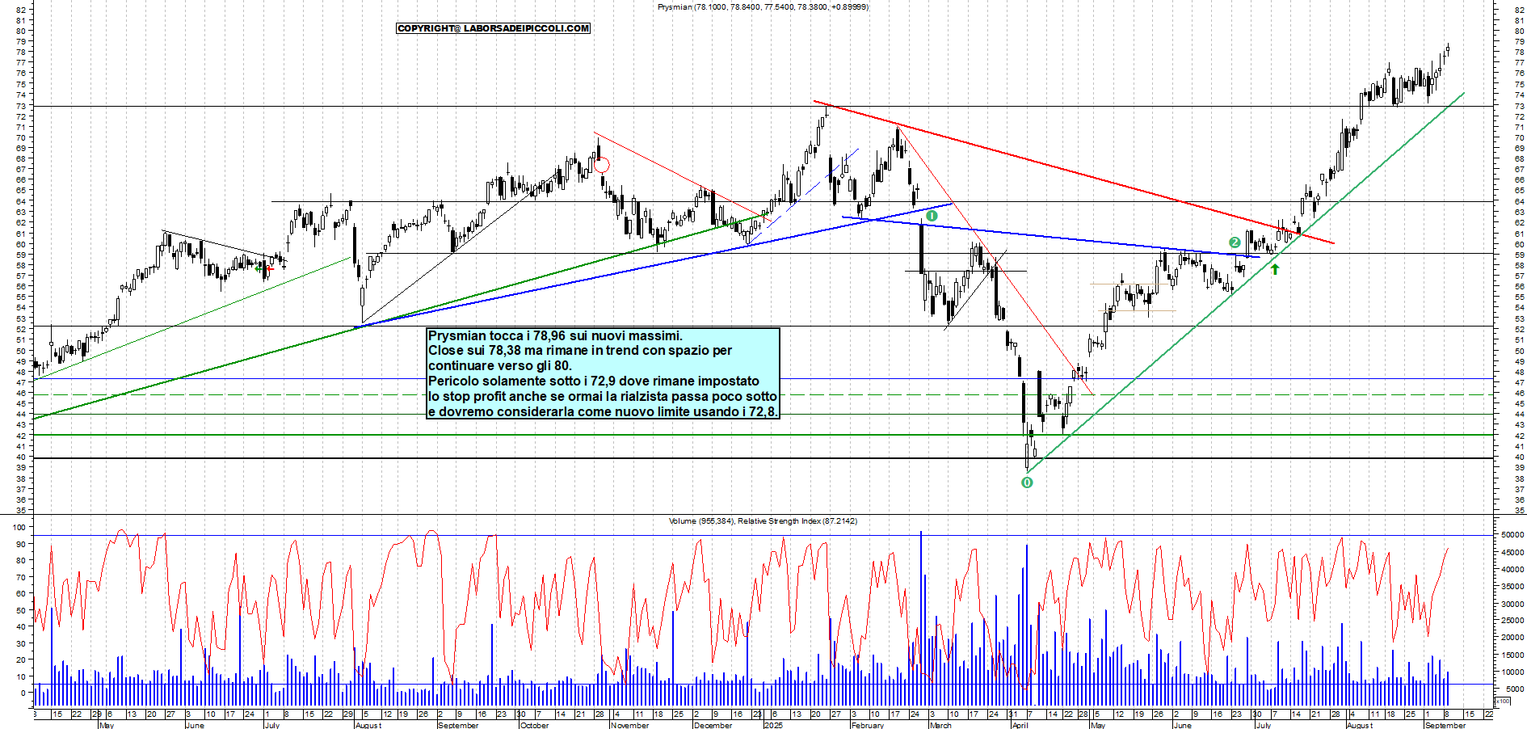Screen dimensions: 1527x729
Task: Click the 'November' month label on time axis
Action: point(630,725)
